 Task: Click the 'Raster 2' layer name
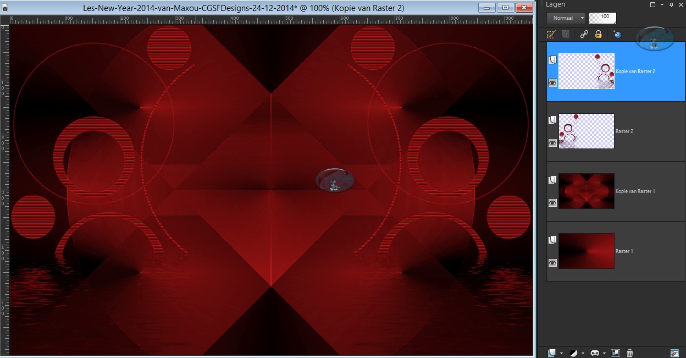click(x=624, y=131)
